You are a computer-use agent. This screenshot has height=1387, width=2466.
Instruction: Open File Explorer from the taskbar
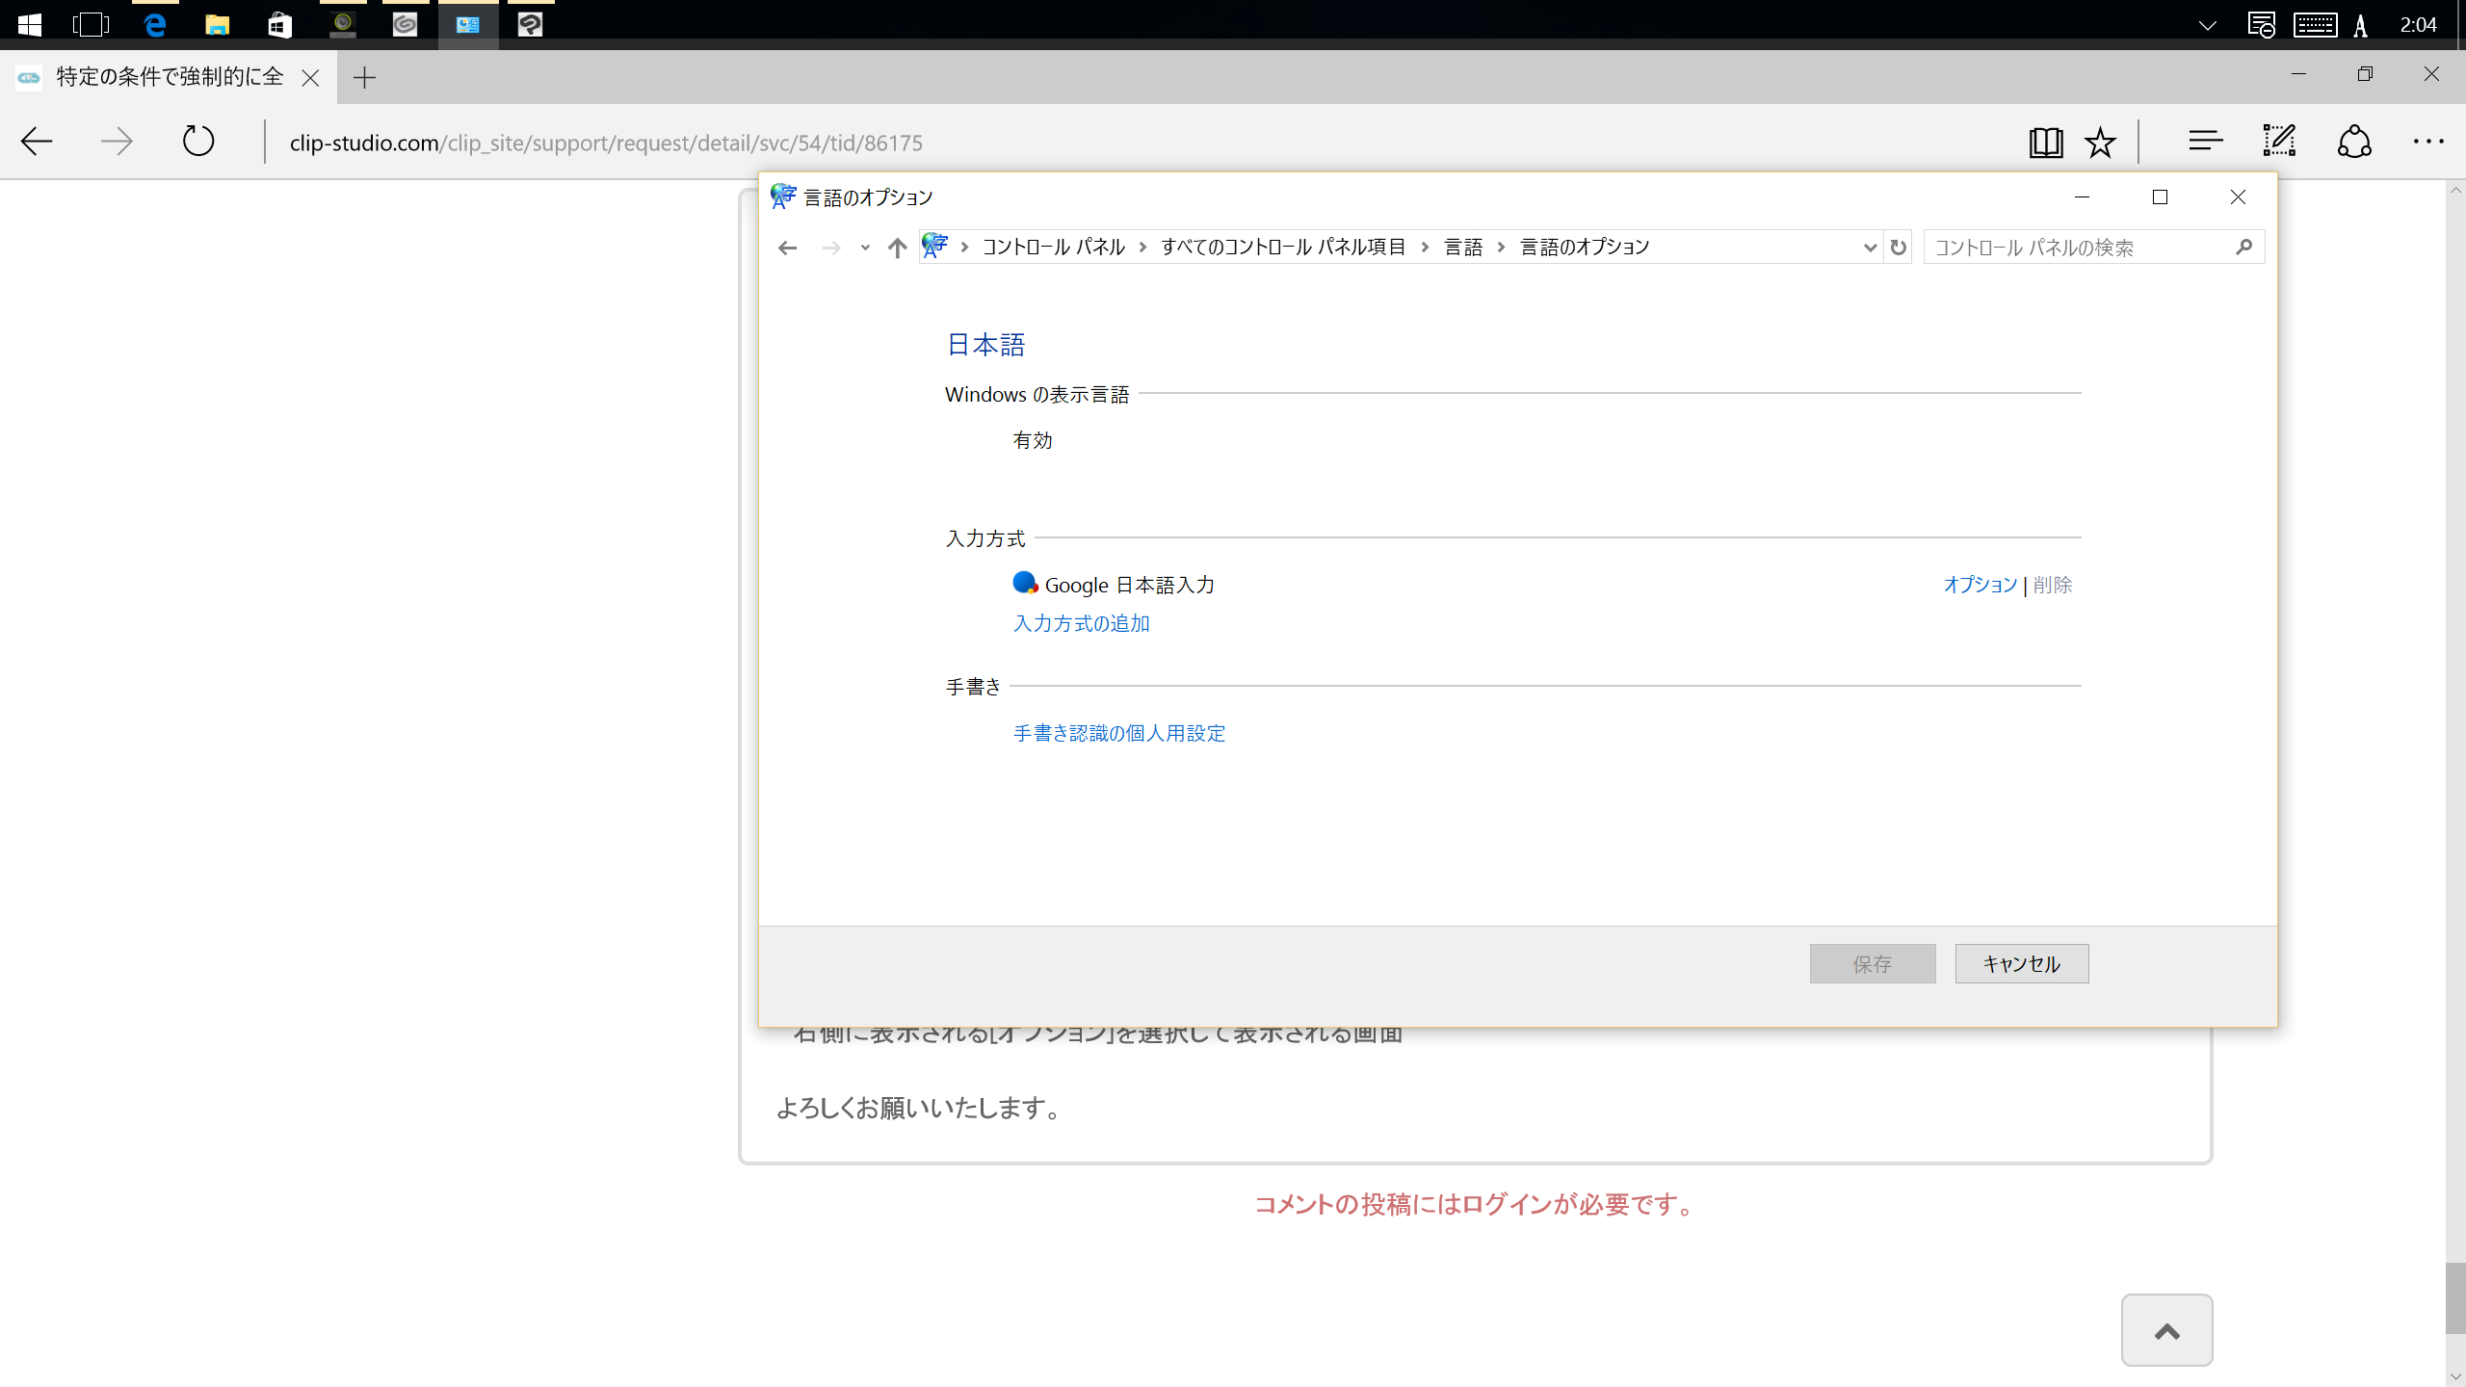[217, 24]
